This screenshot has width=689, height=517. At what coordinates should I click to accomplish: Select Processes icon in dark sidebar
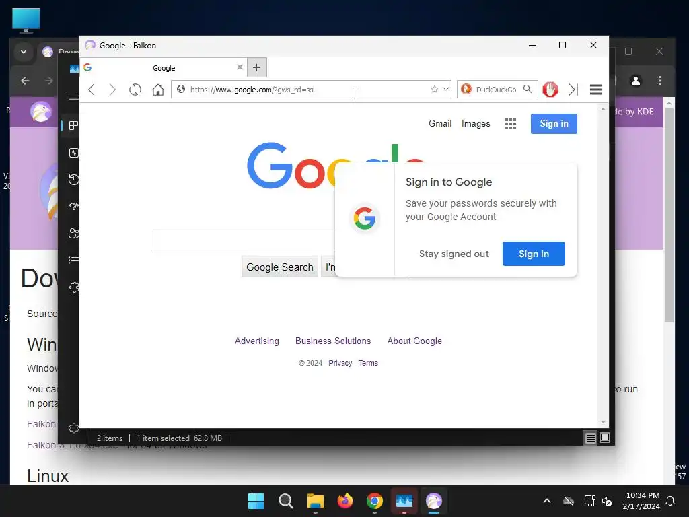[73, 126]
